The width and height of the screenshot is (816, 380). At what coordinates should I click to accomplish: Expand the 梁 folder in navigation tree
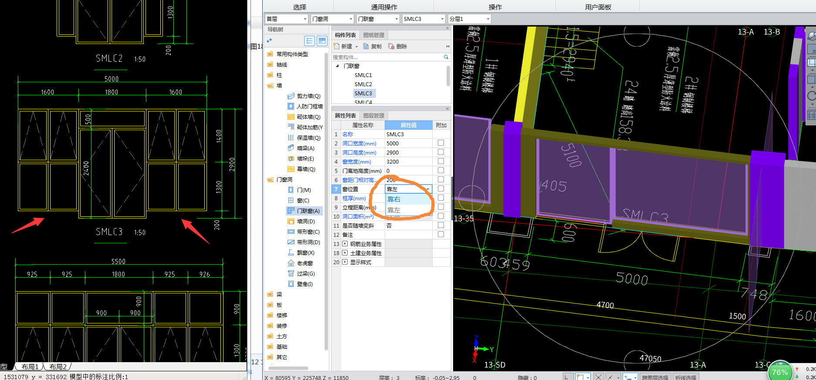[x=270, y=295]
